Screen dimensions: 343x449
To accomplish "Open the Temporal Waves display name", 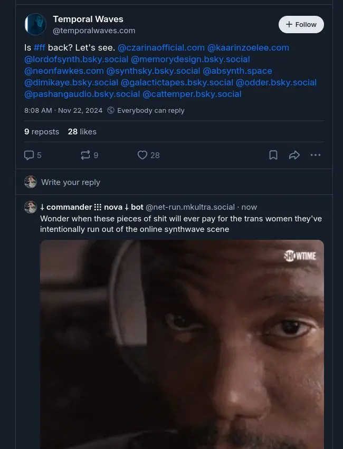I will 88,19.
